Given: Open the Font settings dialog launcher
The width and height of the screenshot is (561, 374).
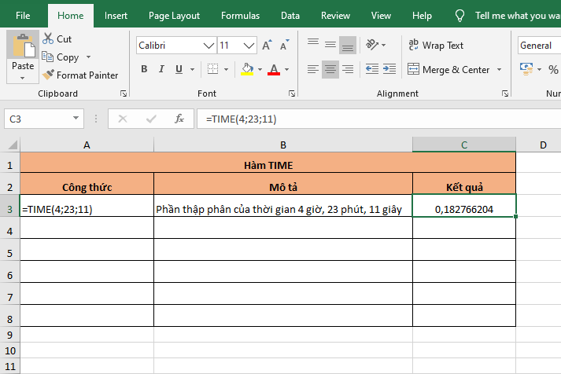Looking at the screenshot, I should 292,93.
